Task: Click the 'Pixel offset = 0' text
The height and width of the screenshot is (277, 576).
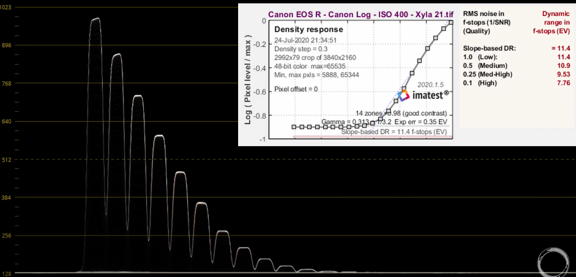Action: 296,89
